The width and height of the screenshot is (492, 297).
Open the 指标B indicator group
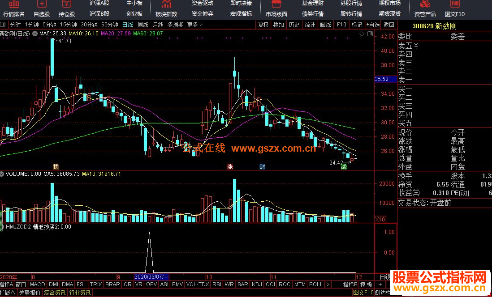click(350, 284)
